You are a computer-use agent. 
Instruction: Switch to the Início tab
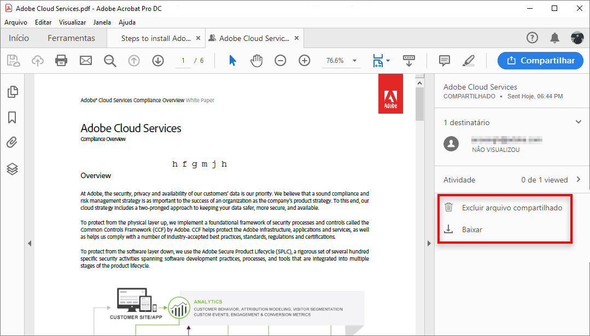tap(19, 38)
